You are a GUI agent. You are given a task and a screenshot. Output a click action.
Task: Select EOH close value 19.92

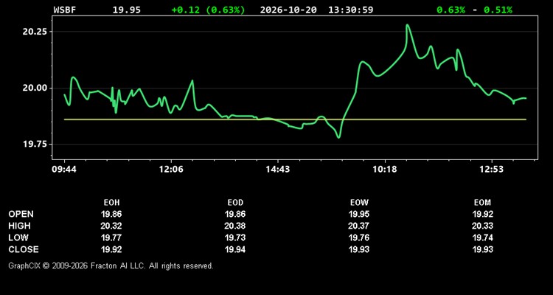point(111,249)
